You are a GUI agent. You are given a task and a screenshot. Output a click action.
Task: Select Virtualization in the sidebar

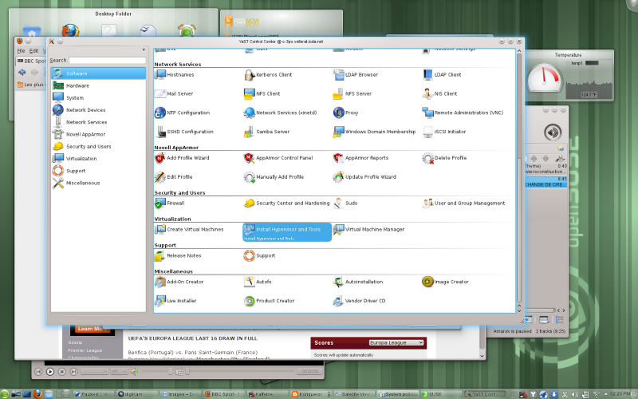pos(98,159)
